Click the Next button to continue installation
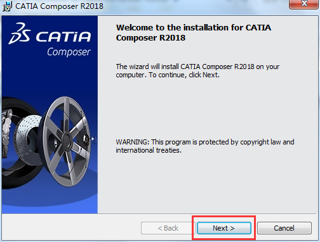 224,228
